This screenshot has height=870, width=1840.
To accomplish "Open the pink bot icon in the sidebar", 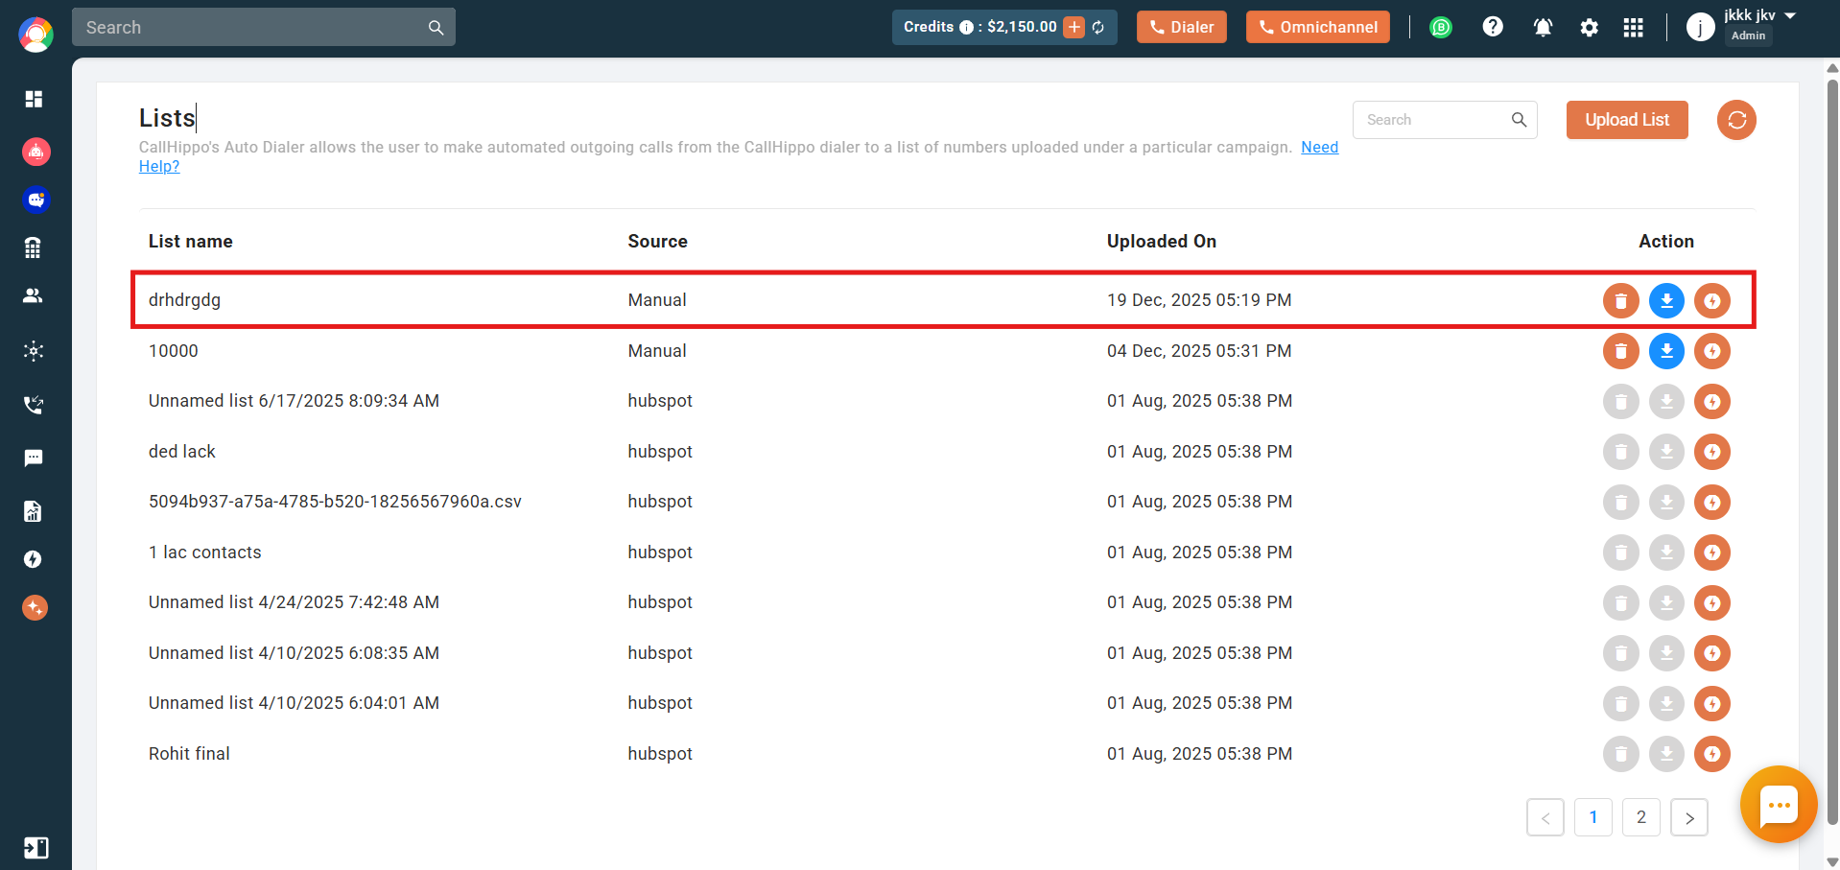I will coord(35,151).
